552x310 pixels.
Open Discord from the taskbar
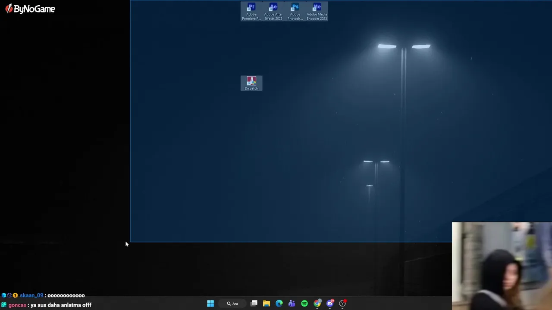point(330,304)
